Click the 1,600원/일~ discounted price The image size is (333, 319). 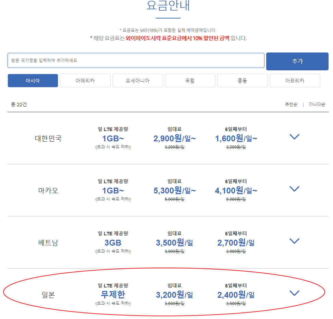(236, 139)
